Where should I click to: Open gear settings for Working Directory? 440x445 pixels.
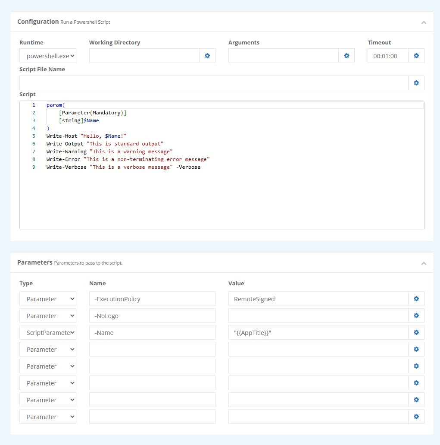pos(207,56)
